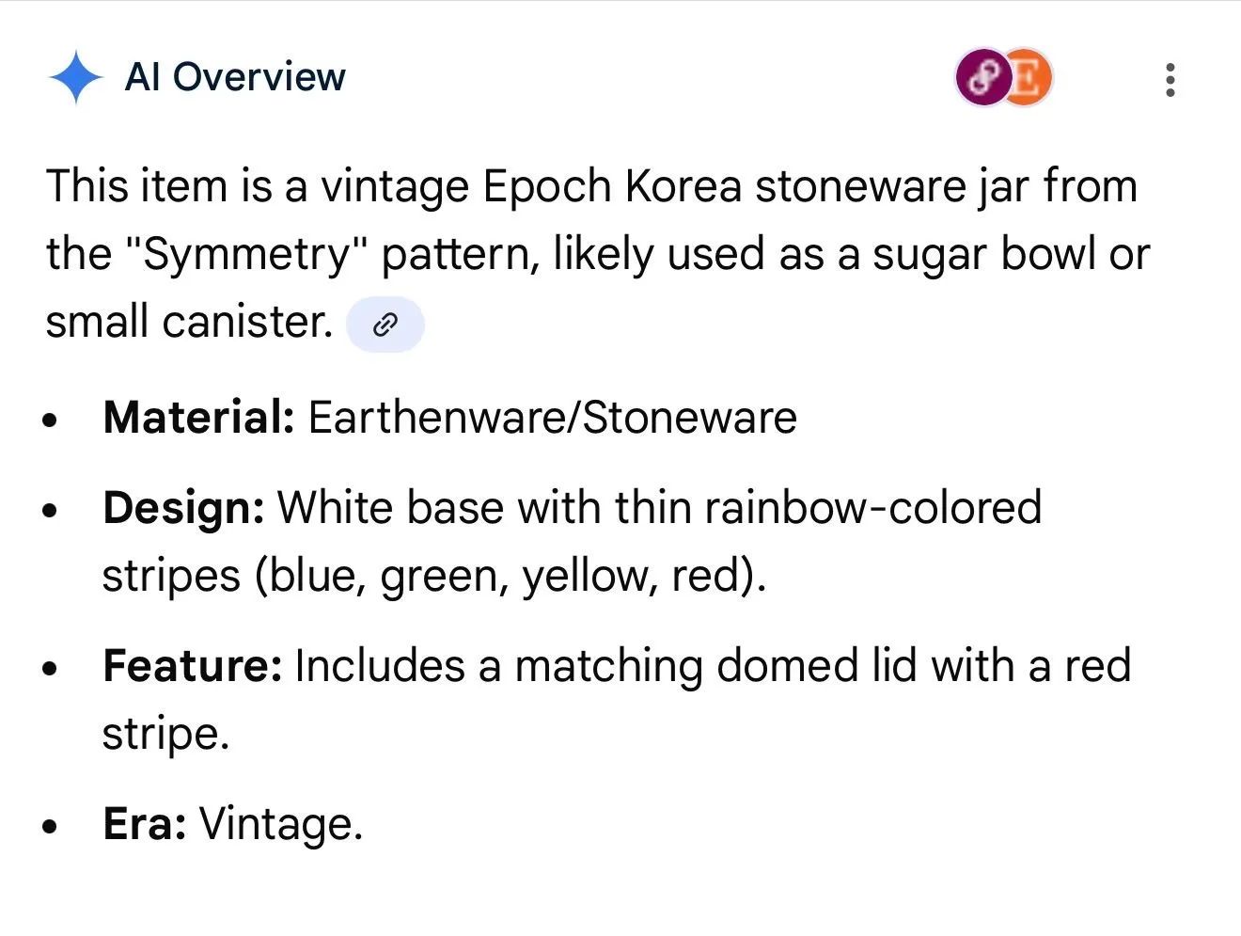Click the 'Feature:' bold label

coord(193,666)
